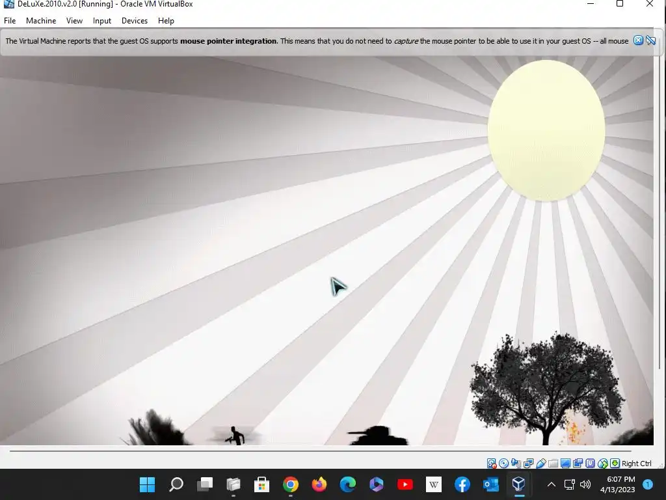Click the hard disk activity status icon
This screenshot has width=666, height=500.
pos(492,464)
